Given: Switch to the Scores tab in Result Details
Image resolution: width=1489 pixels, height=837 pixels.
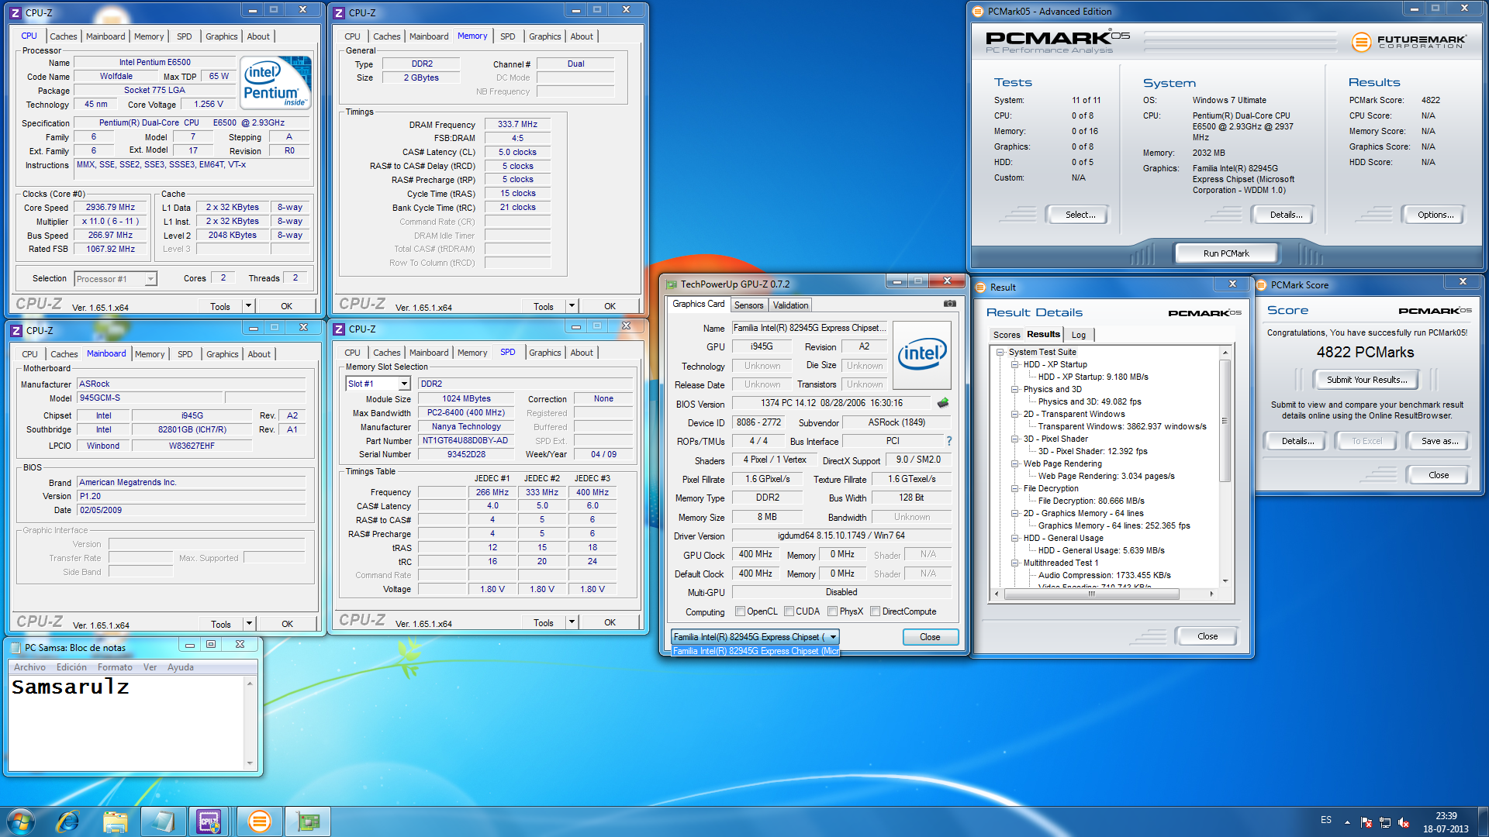Looking at the screenshot, I should [x=1007, y=335].
